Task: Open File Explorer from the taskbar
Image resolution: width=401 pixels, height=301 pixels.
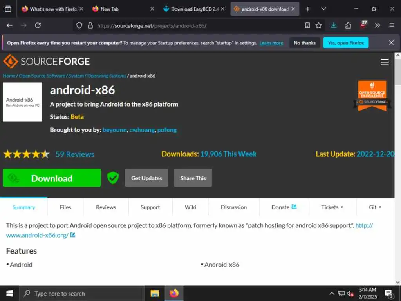Action: 154,293
